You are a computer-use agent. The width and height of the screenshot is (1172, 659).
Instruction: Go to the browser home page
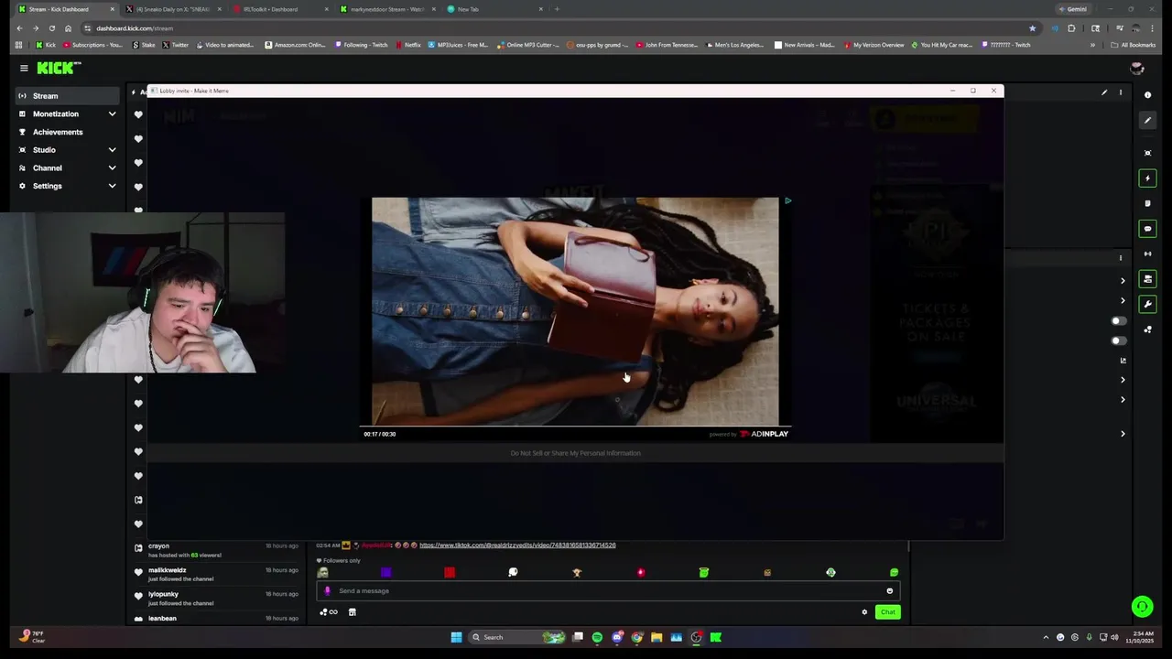(68, 28)
